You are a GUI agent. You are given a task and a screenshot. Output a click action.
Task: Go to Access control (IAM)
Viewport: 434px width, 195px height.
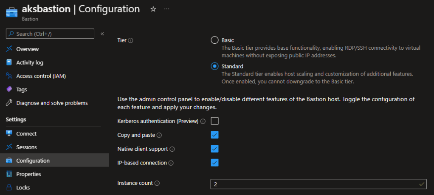(41, 76)
